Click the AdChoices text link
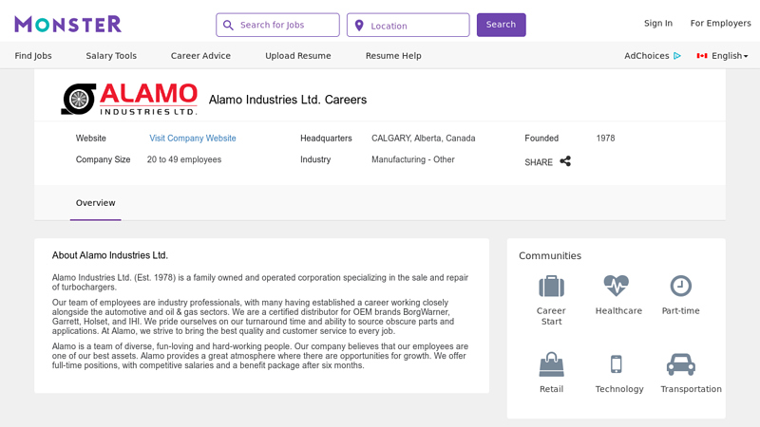Viewport: 760px width, 427px height. pyautogui.click(x=647, y=56)
